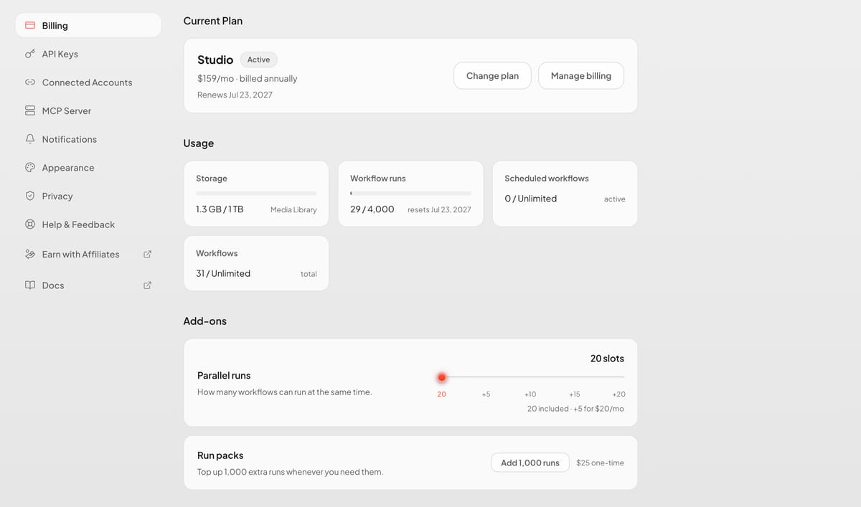Screen dimensions: 861x507
Task: Click the Help & Feedback lifebuoy icon
Action: (30, 224)
